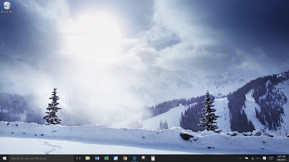
Task: Open the Calculator from the taskbar
Action: pos(153,158)
